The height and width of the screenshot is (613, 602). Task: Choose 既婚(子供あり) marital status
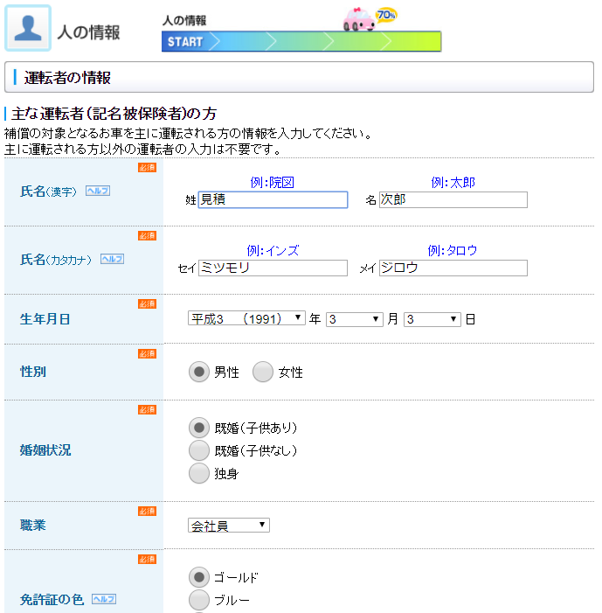tap(199, 428)
